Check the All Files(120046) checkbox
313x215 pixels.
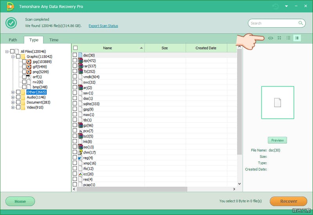point(12,51)
